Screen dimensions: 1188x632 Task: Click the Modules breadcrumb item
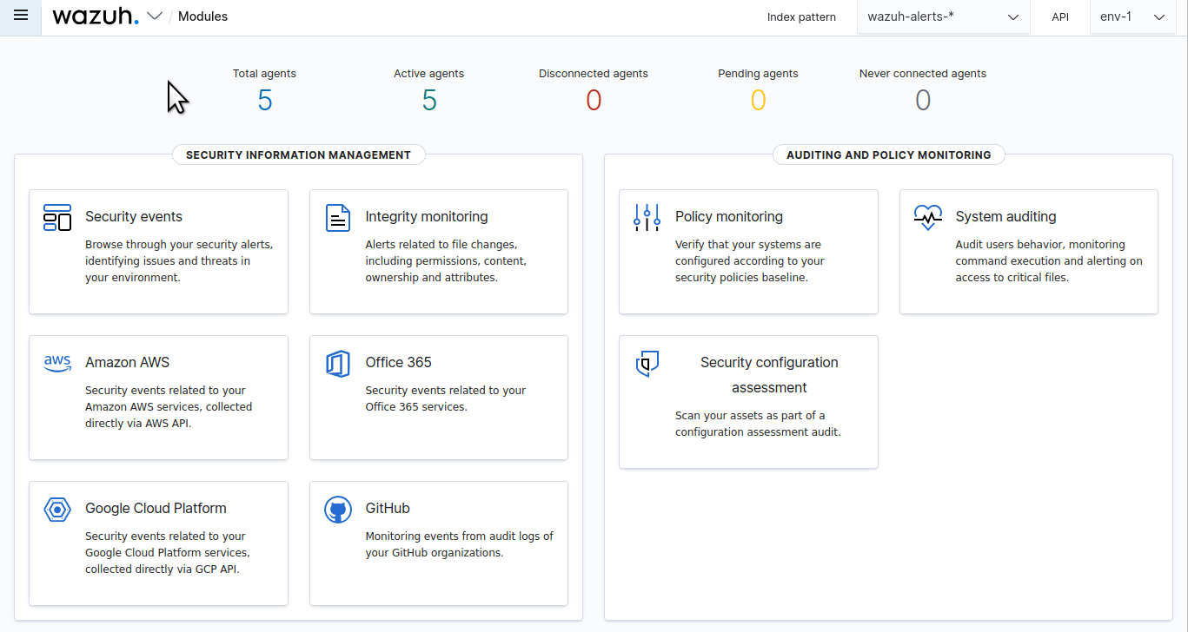click(x=202, y=16)
